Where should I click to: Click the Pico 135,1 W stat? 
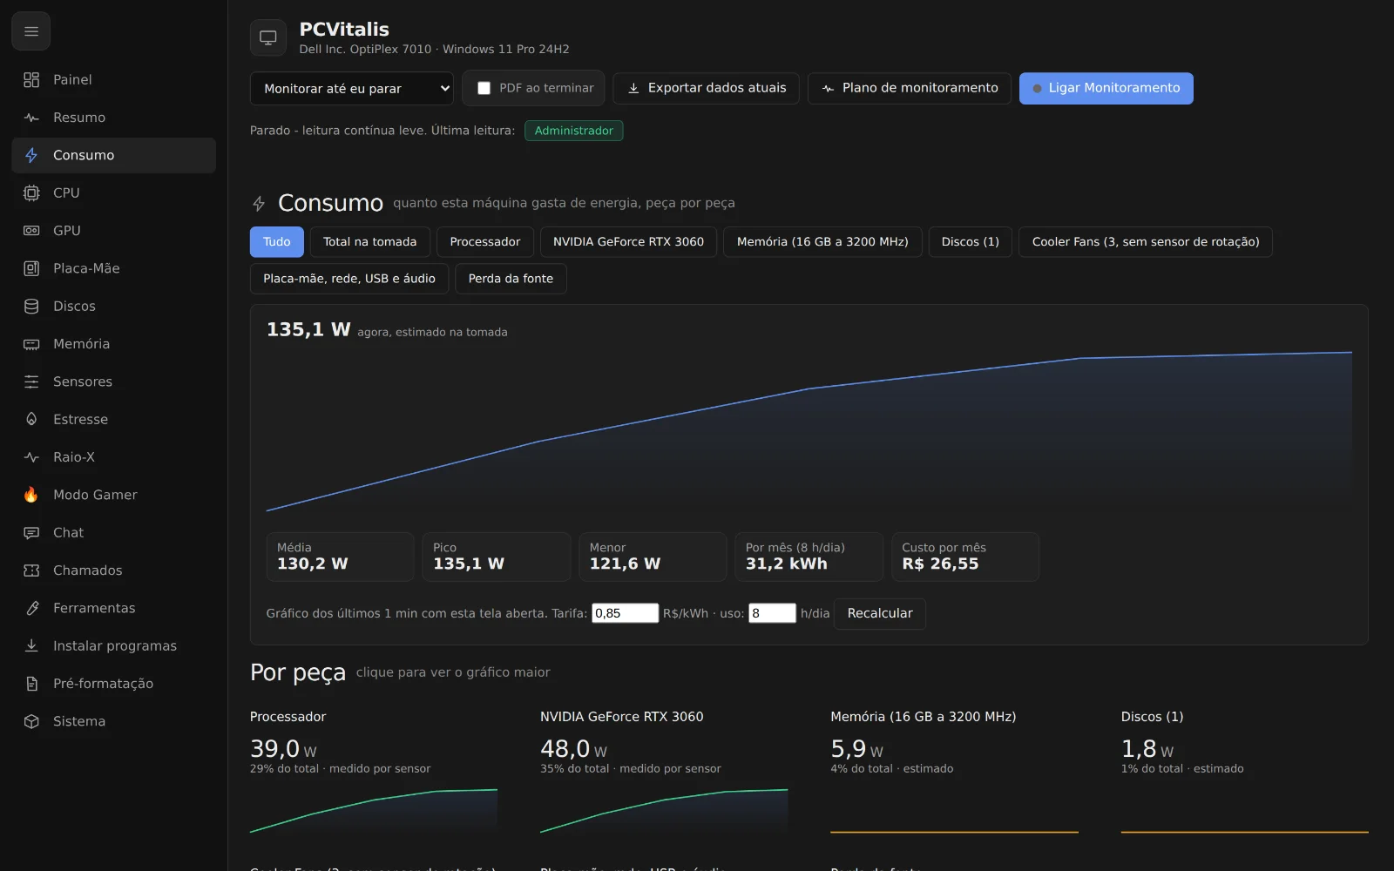point(497,557)
